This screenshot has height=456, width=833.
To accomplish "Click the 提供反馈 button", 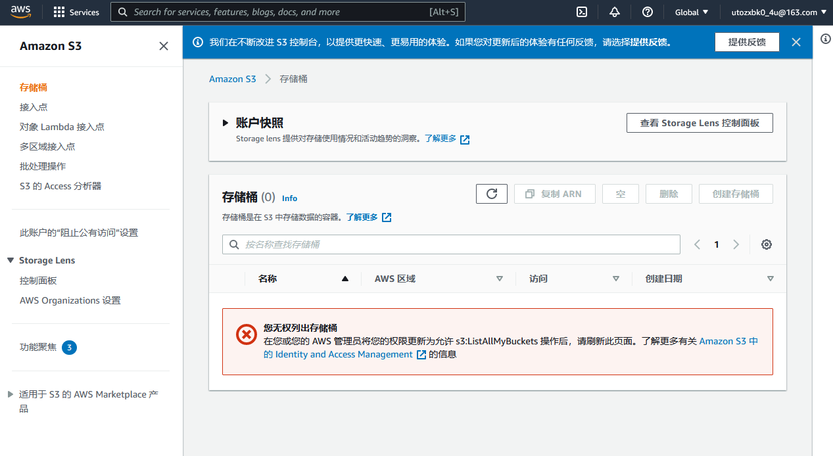I will point(747,42).
